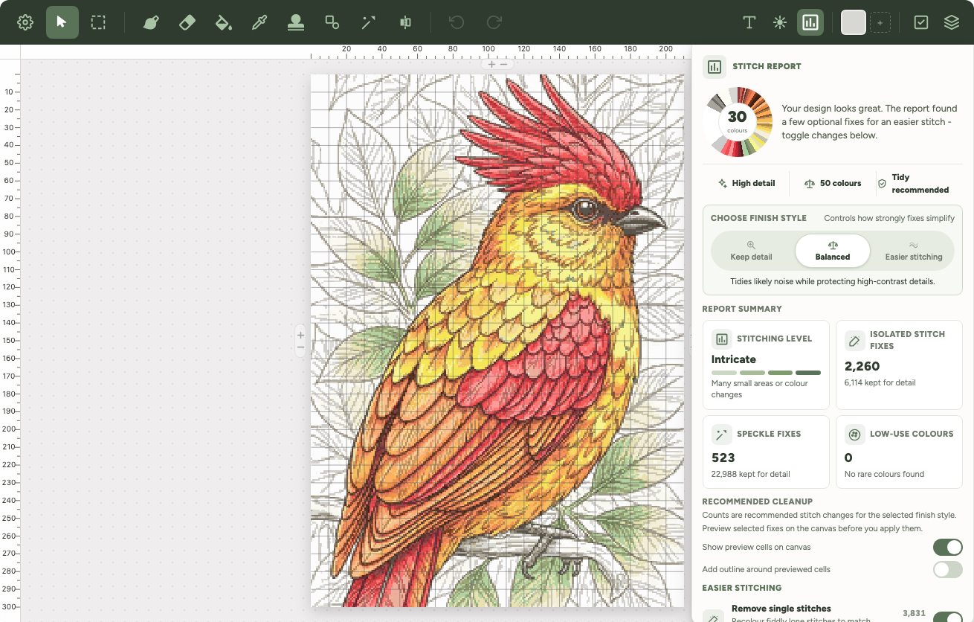Viewport: 974px width, 622px height.
Task: Click the 'Tidy recommended' label
Action: pyautogui.click(x=920, y=184)
